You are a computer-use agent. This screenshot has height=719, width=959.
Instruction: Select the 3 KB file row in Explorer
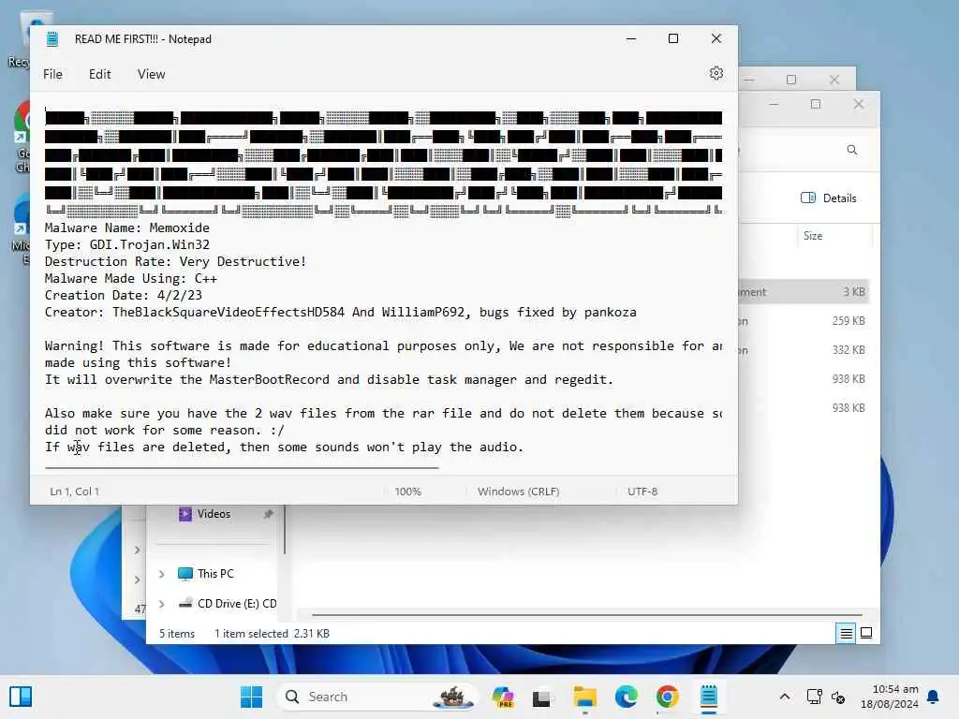tap(804, 292)
